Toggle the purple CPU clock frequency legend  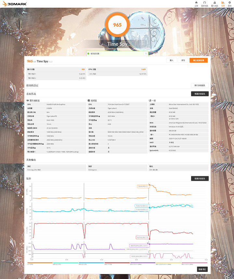point(143,263)
